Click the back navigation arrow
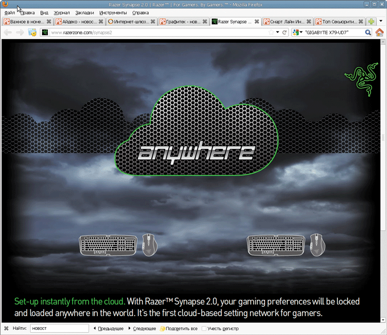The height and width of the screenshot is (335, 387). tap(8, 32)
